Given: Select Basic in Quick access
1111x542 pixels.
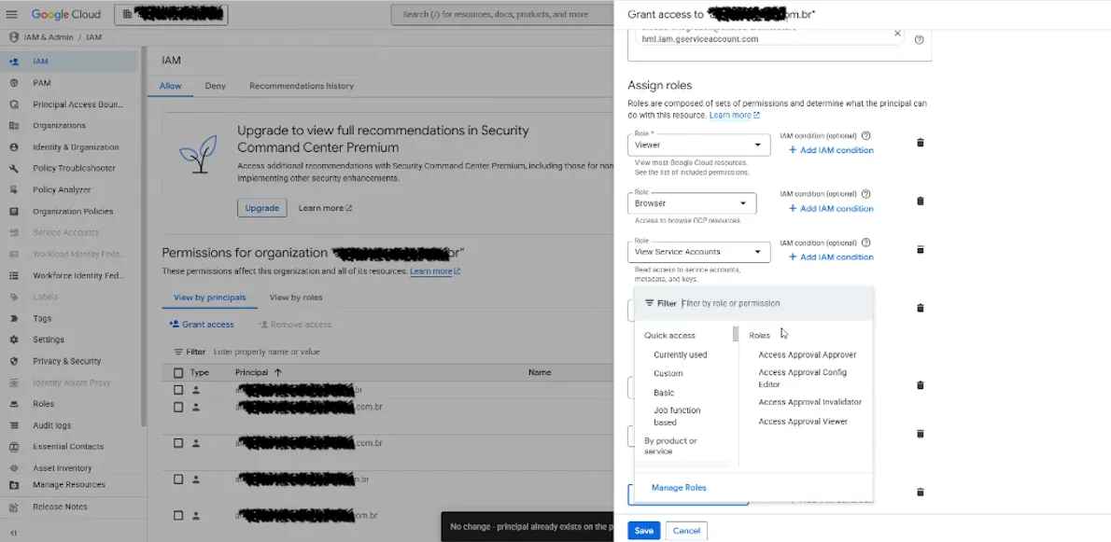Looking at the screenshot, I should 664,392.
